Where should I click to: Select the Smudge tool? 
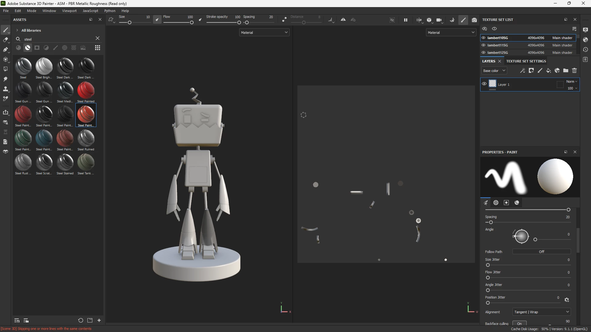5,79
